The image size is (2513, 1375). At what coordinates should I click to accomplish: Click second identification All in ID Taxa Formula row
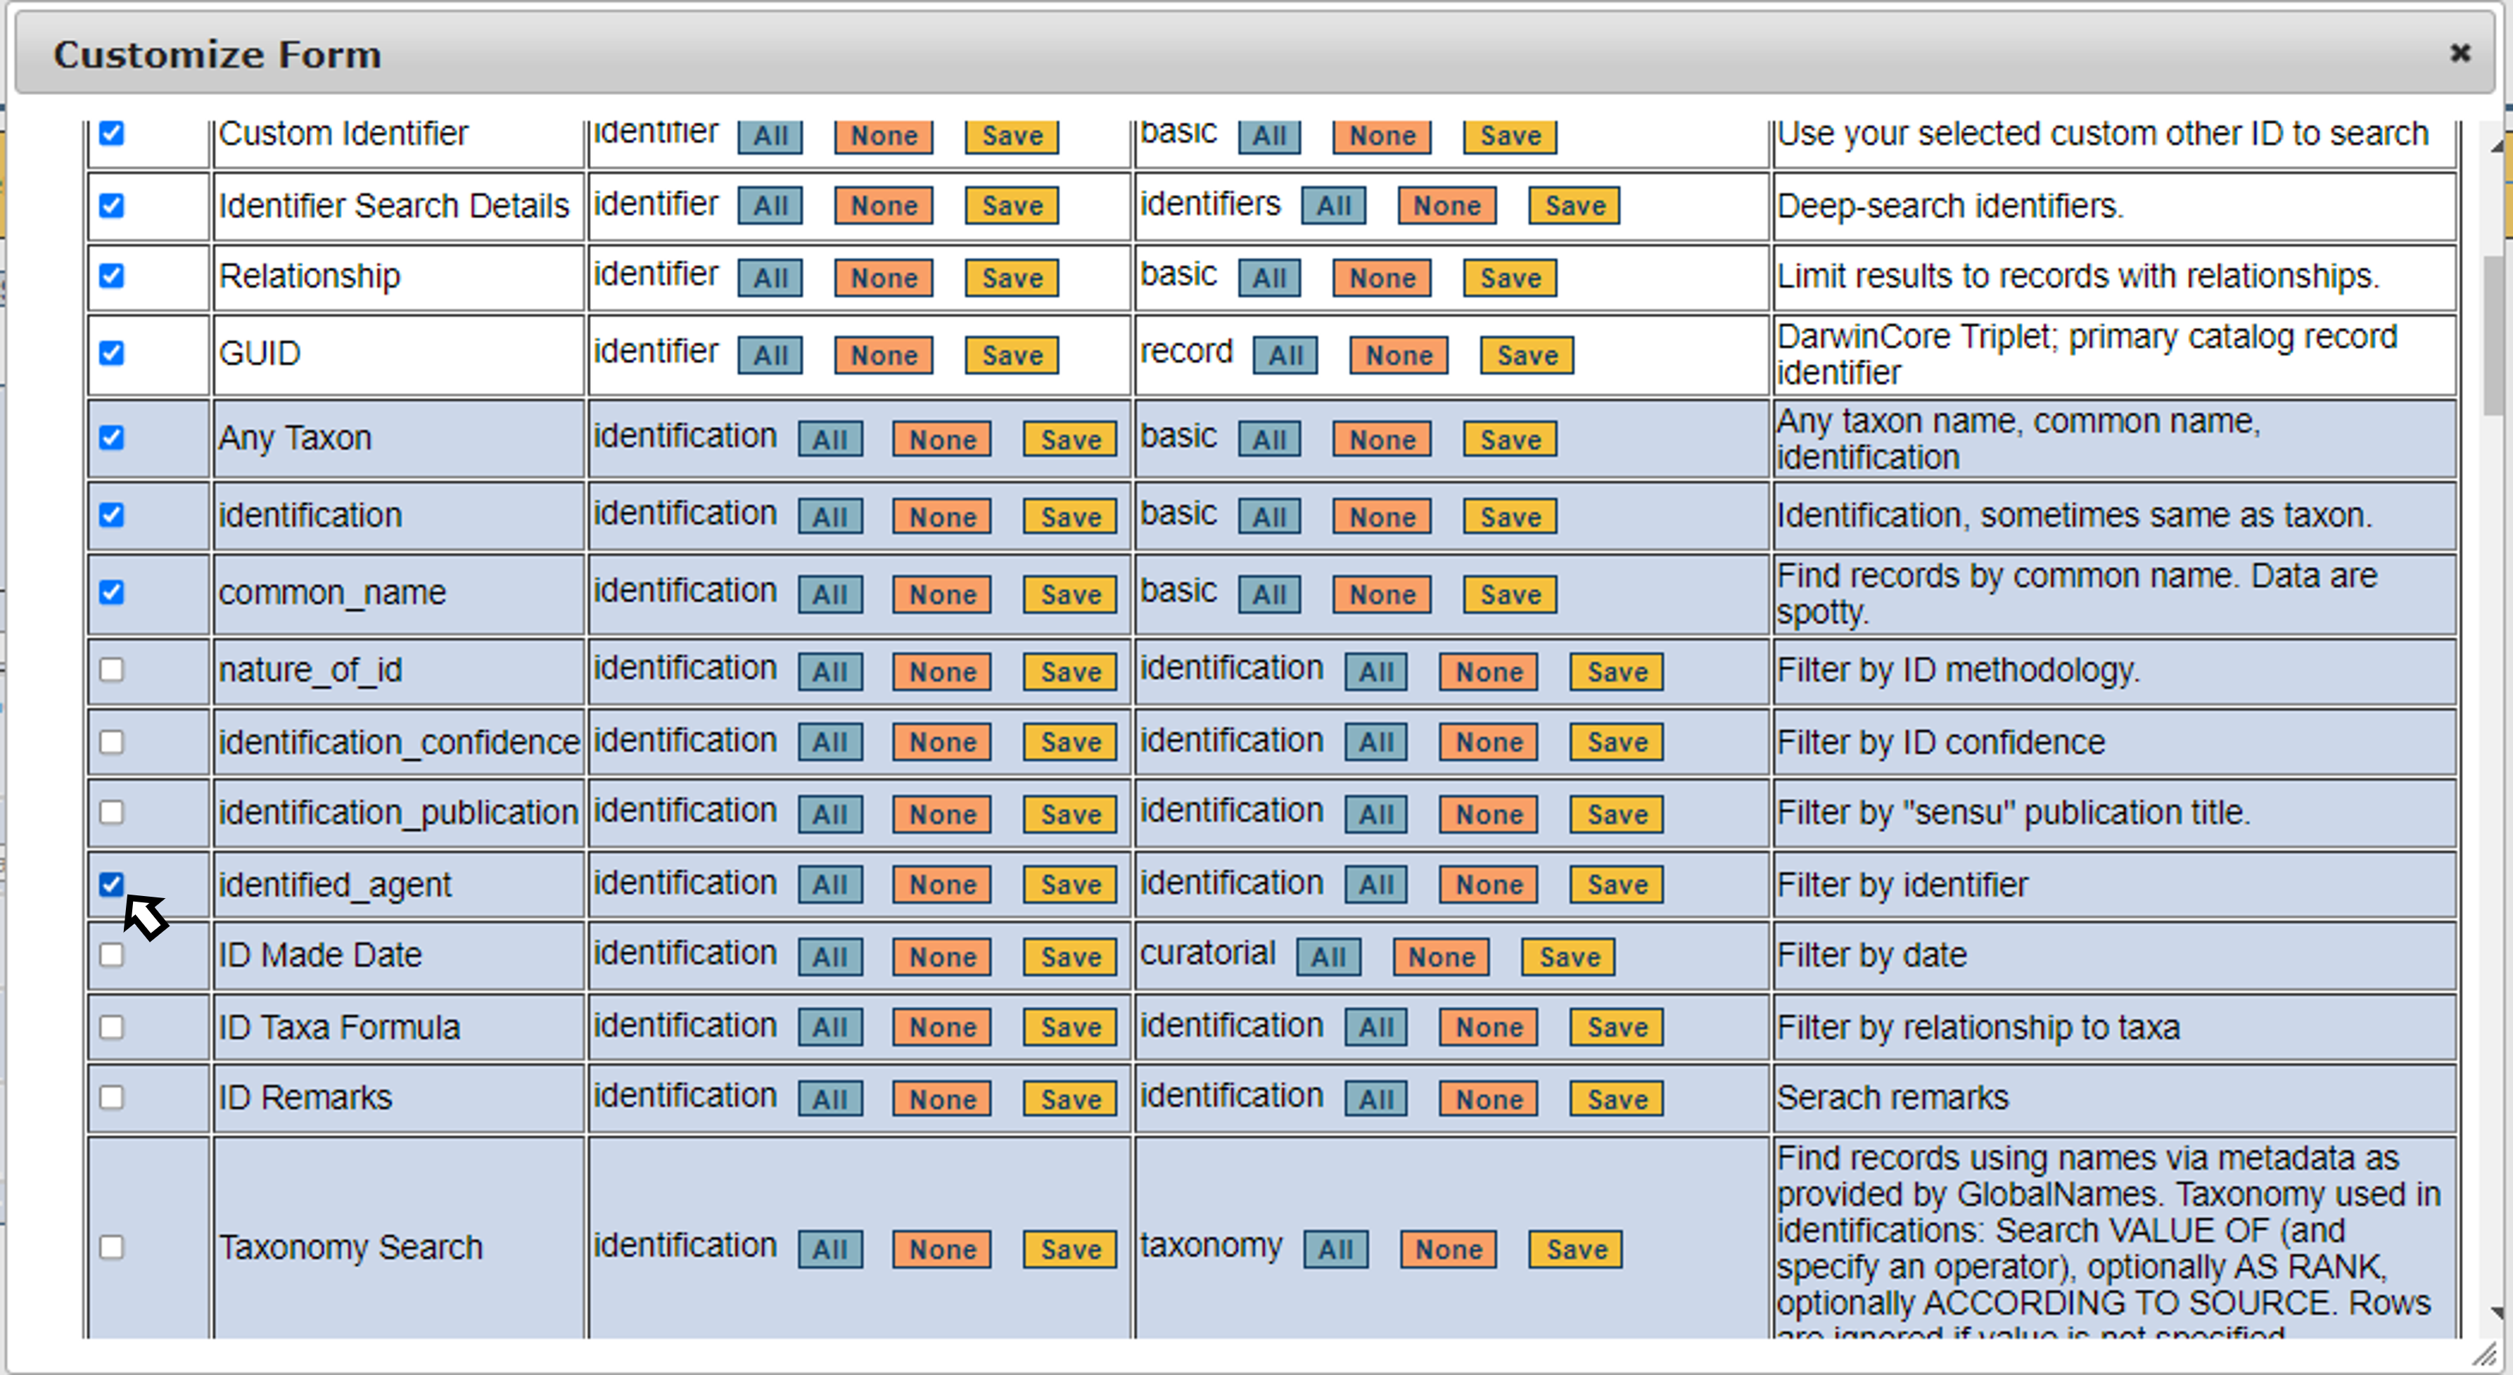[1375, 1027]
